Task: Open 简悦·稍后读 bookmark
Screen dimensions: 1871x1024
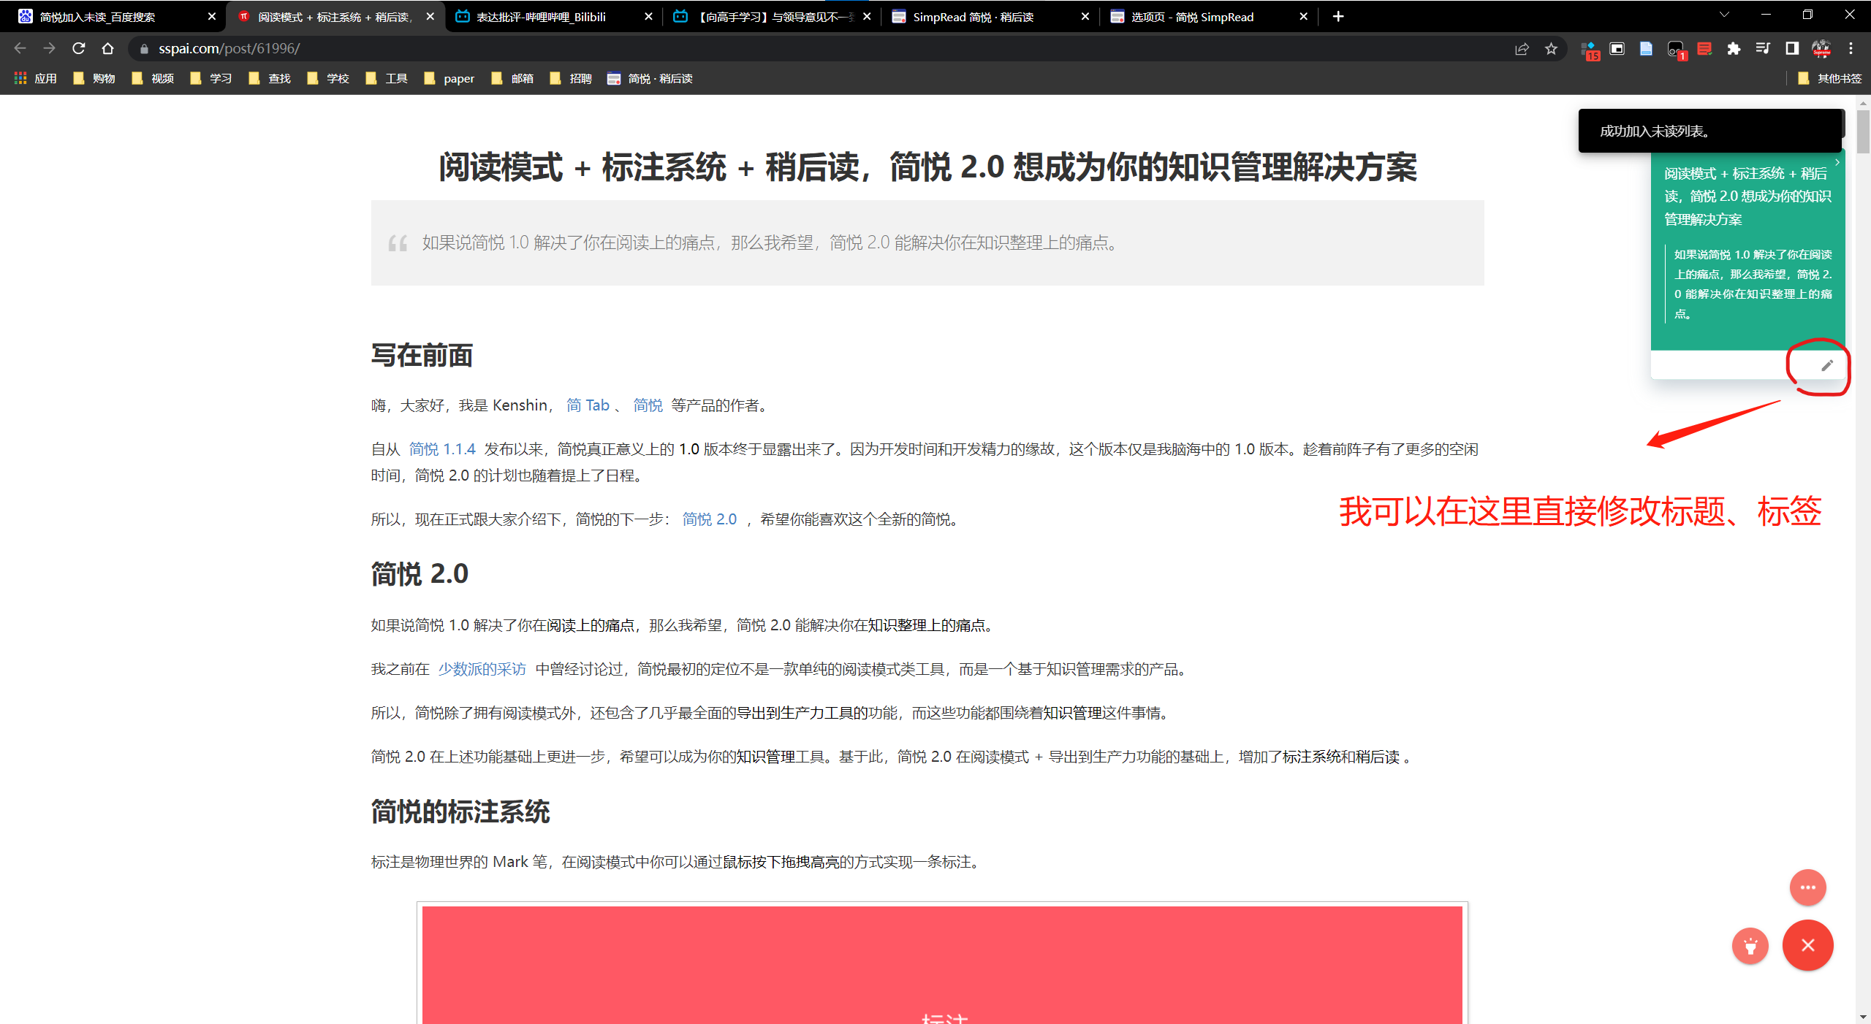Action: point(650,79)
